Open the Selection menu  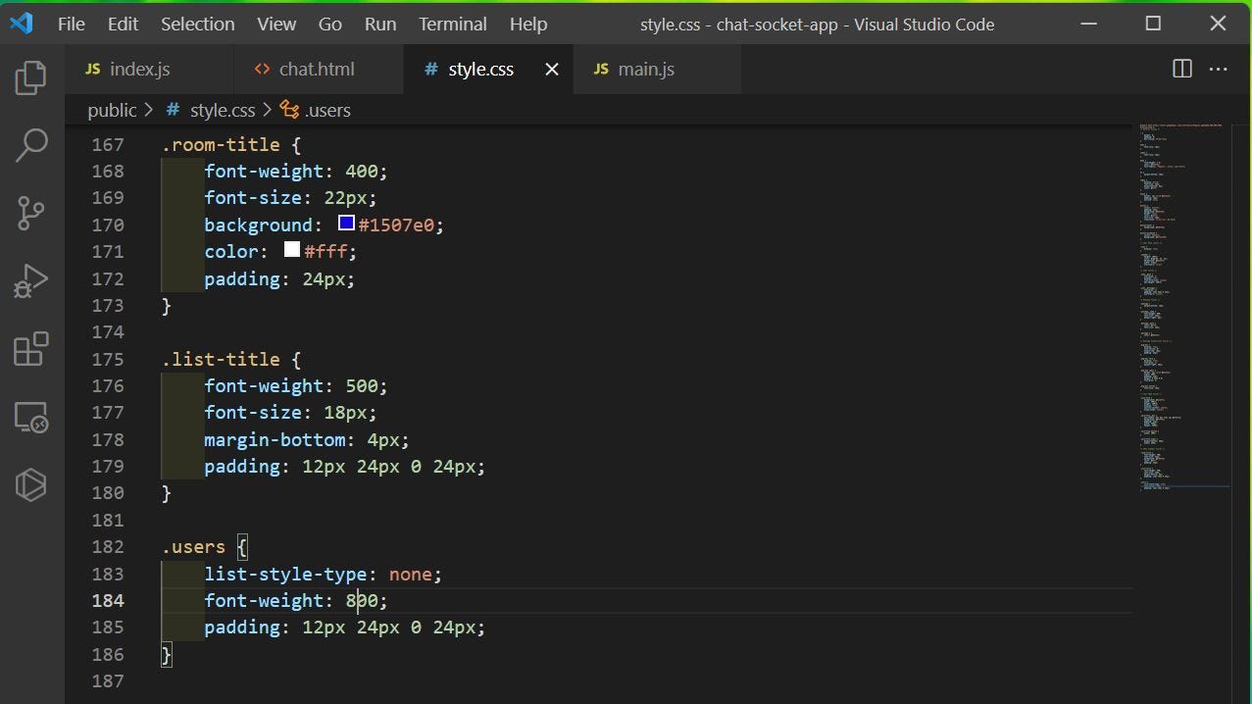click(197, 24)
